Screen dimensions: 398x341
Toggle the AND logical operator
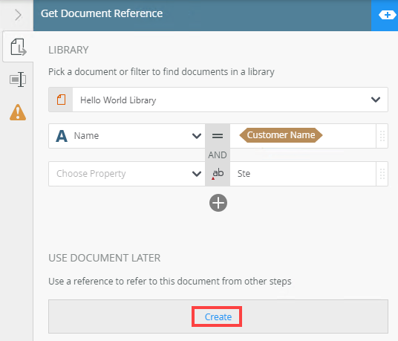click(218, 155)
